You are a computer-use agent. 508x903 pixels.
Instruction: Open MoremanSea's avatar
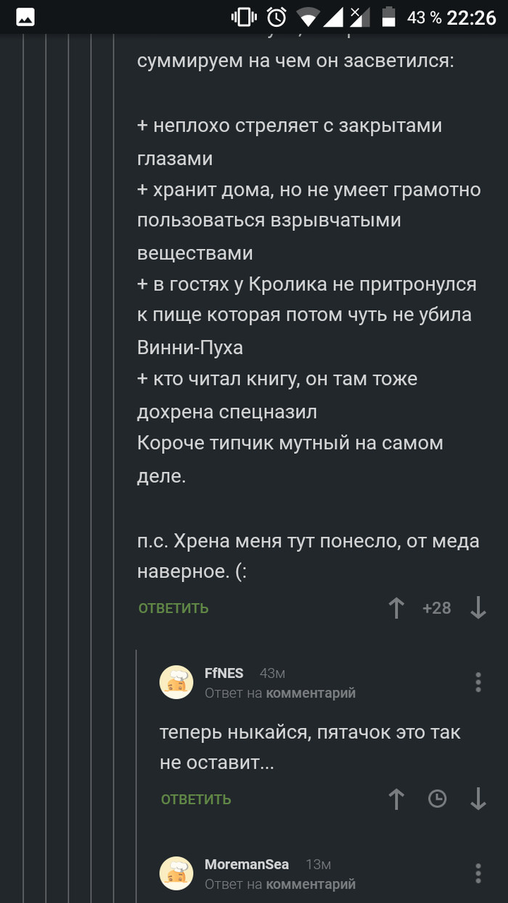click(x=176, y=873)
